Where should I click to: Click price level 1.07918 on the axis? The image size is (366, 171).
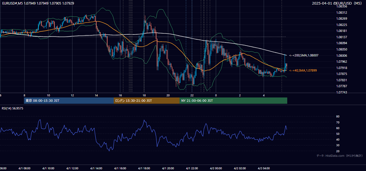(342, 68)
